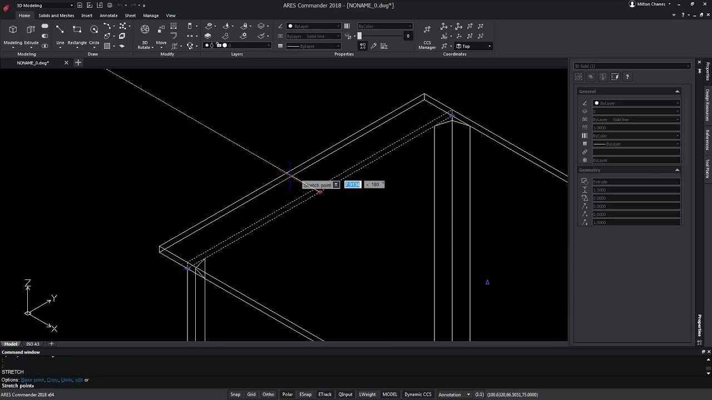
Task: Open the Solids and Meshes ribbon tab
Action: pyautogui.click(x=56, y=16)
